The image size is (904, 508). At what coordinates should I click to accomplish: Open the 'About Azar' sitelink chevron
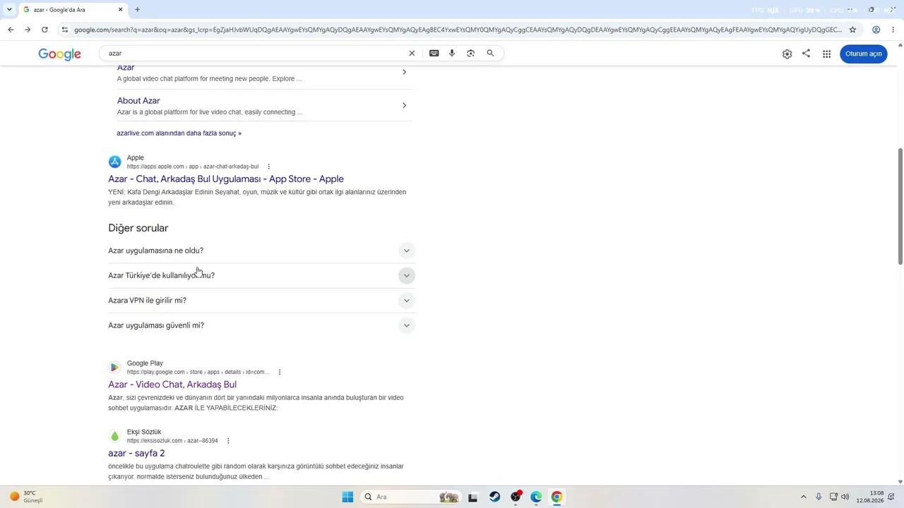(404, 105)
